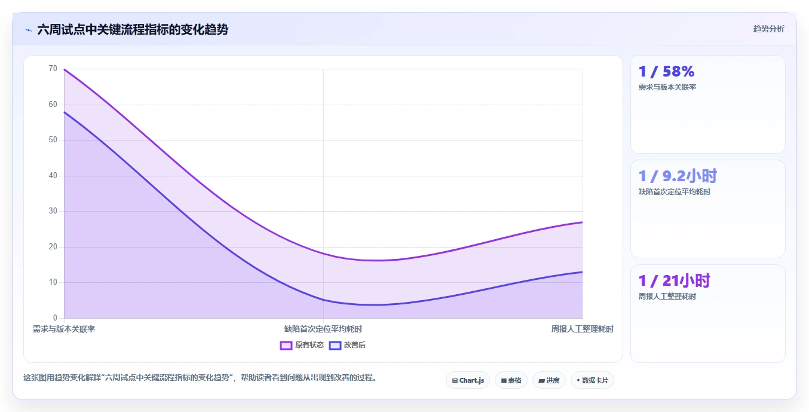809x412 pixels.
Task: Click the chart description sentence below the chart
Action: pyautogui.click(x=200, y=378)
